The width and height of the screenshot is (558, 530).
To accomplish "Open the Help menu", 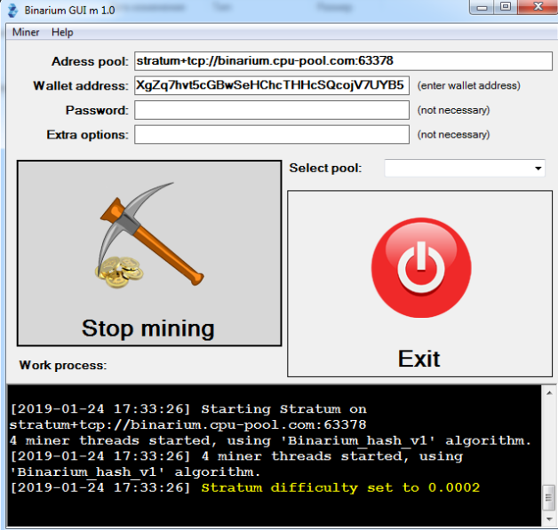I will pos(62,32).
